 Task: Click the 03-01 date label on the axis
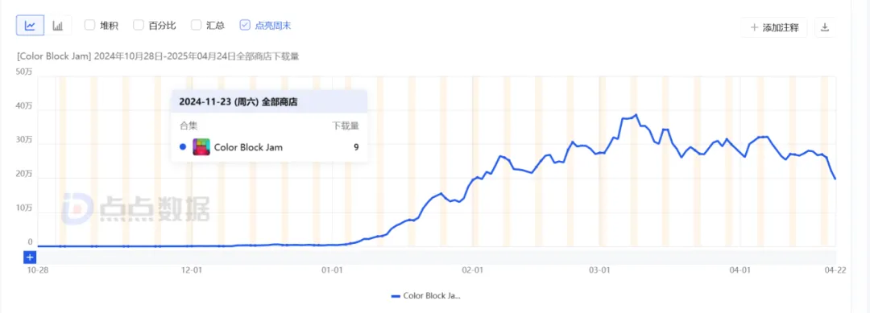pyautogui.click(x=600, y=270)
